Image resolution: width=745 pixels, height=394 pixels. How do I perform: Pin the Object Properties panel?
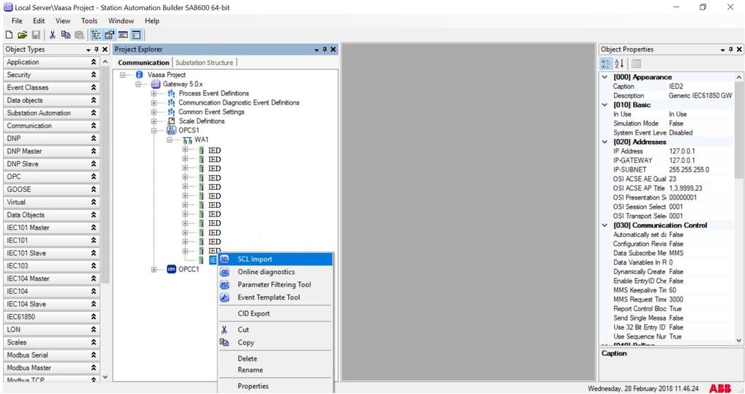tap(730, 49)
